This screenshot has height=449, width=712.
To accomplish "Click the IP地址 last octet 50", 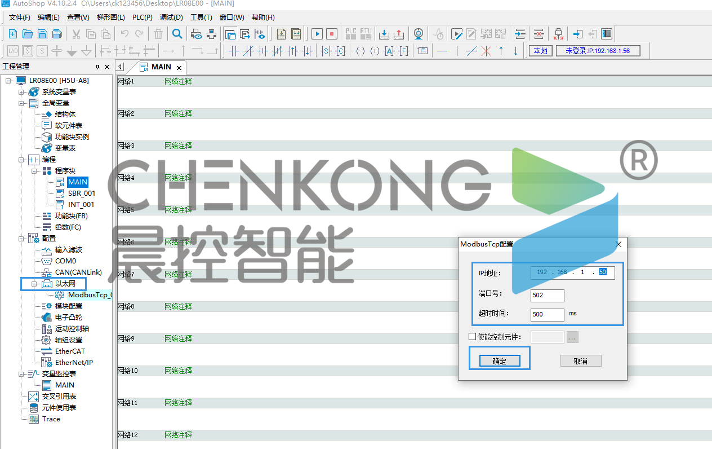I will (602, 272).
